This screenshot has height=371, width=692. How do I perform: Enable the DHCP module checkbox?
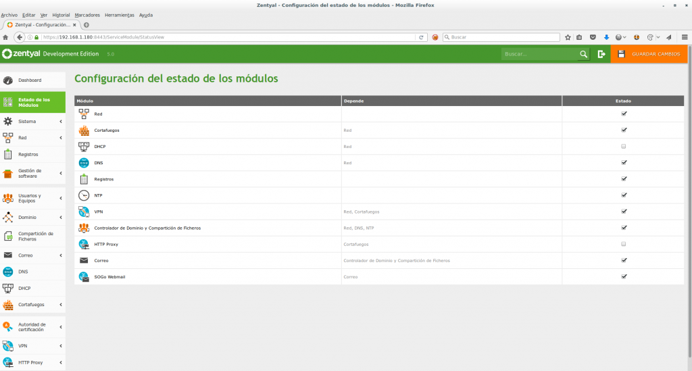pyautogui.click(x=624, y=147)
